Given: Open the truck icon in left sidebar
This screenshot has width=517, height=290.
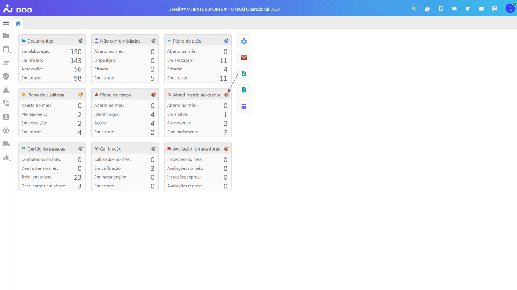Looking at the screenshot, I should tap(6, 144).
